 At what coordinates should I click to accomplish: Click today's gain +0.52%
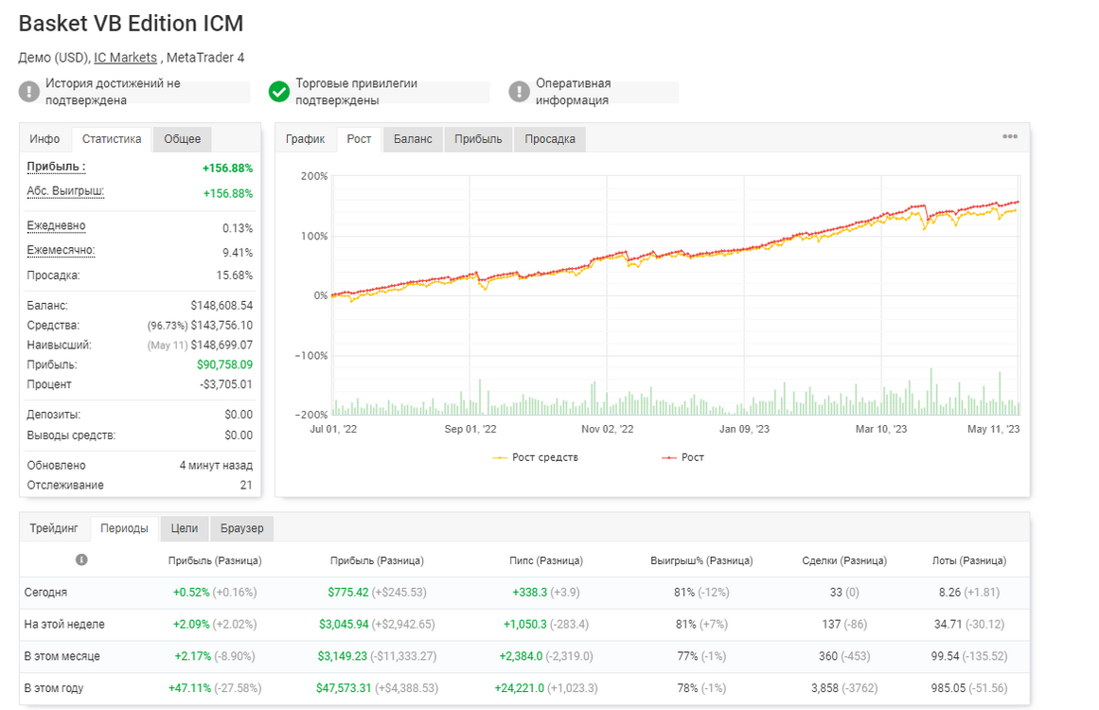pos(191,593)
